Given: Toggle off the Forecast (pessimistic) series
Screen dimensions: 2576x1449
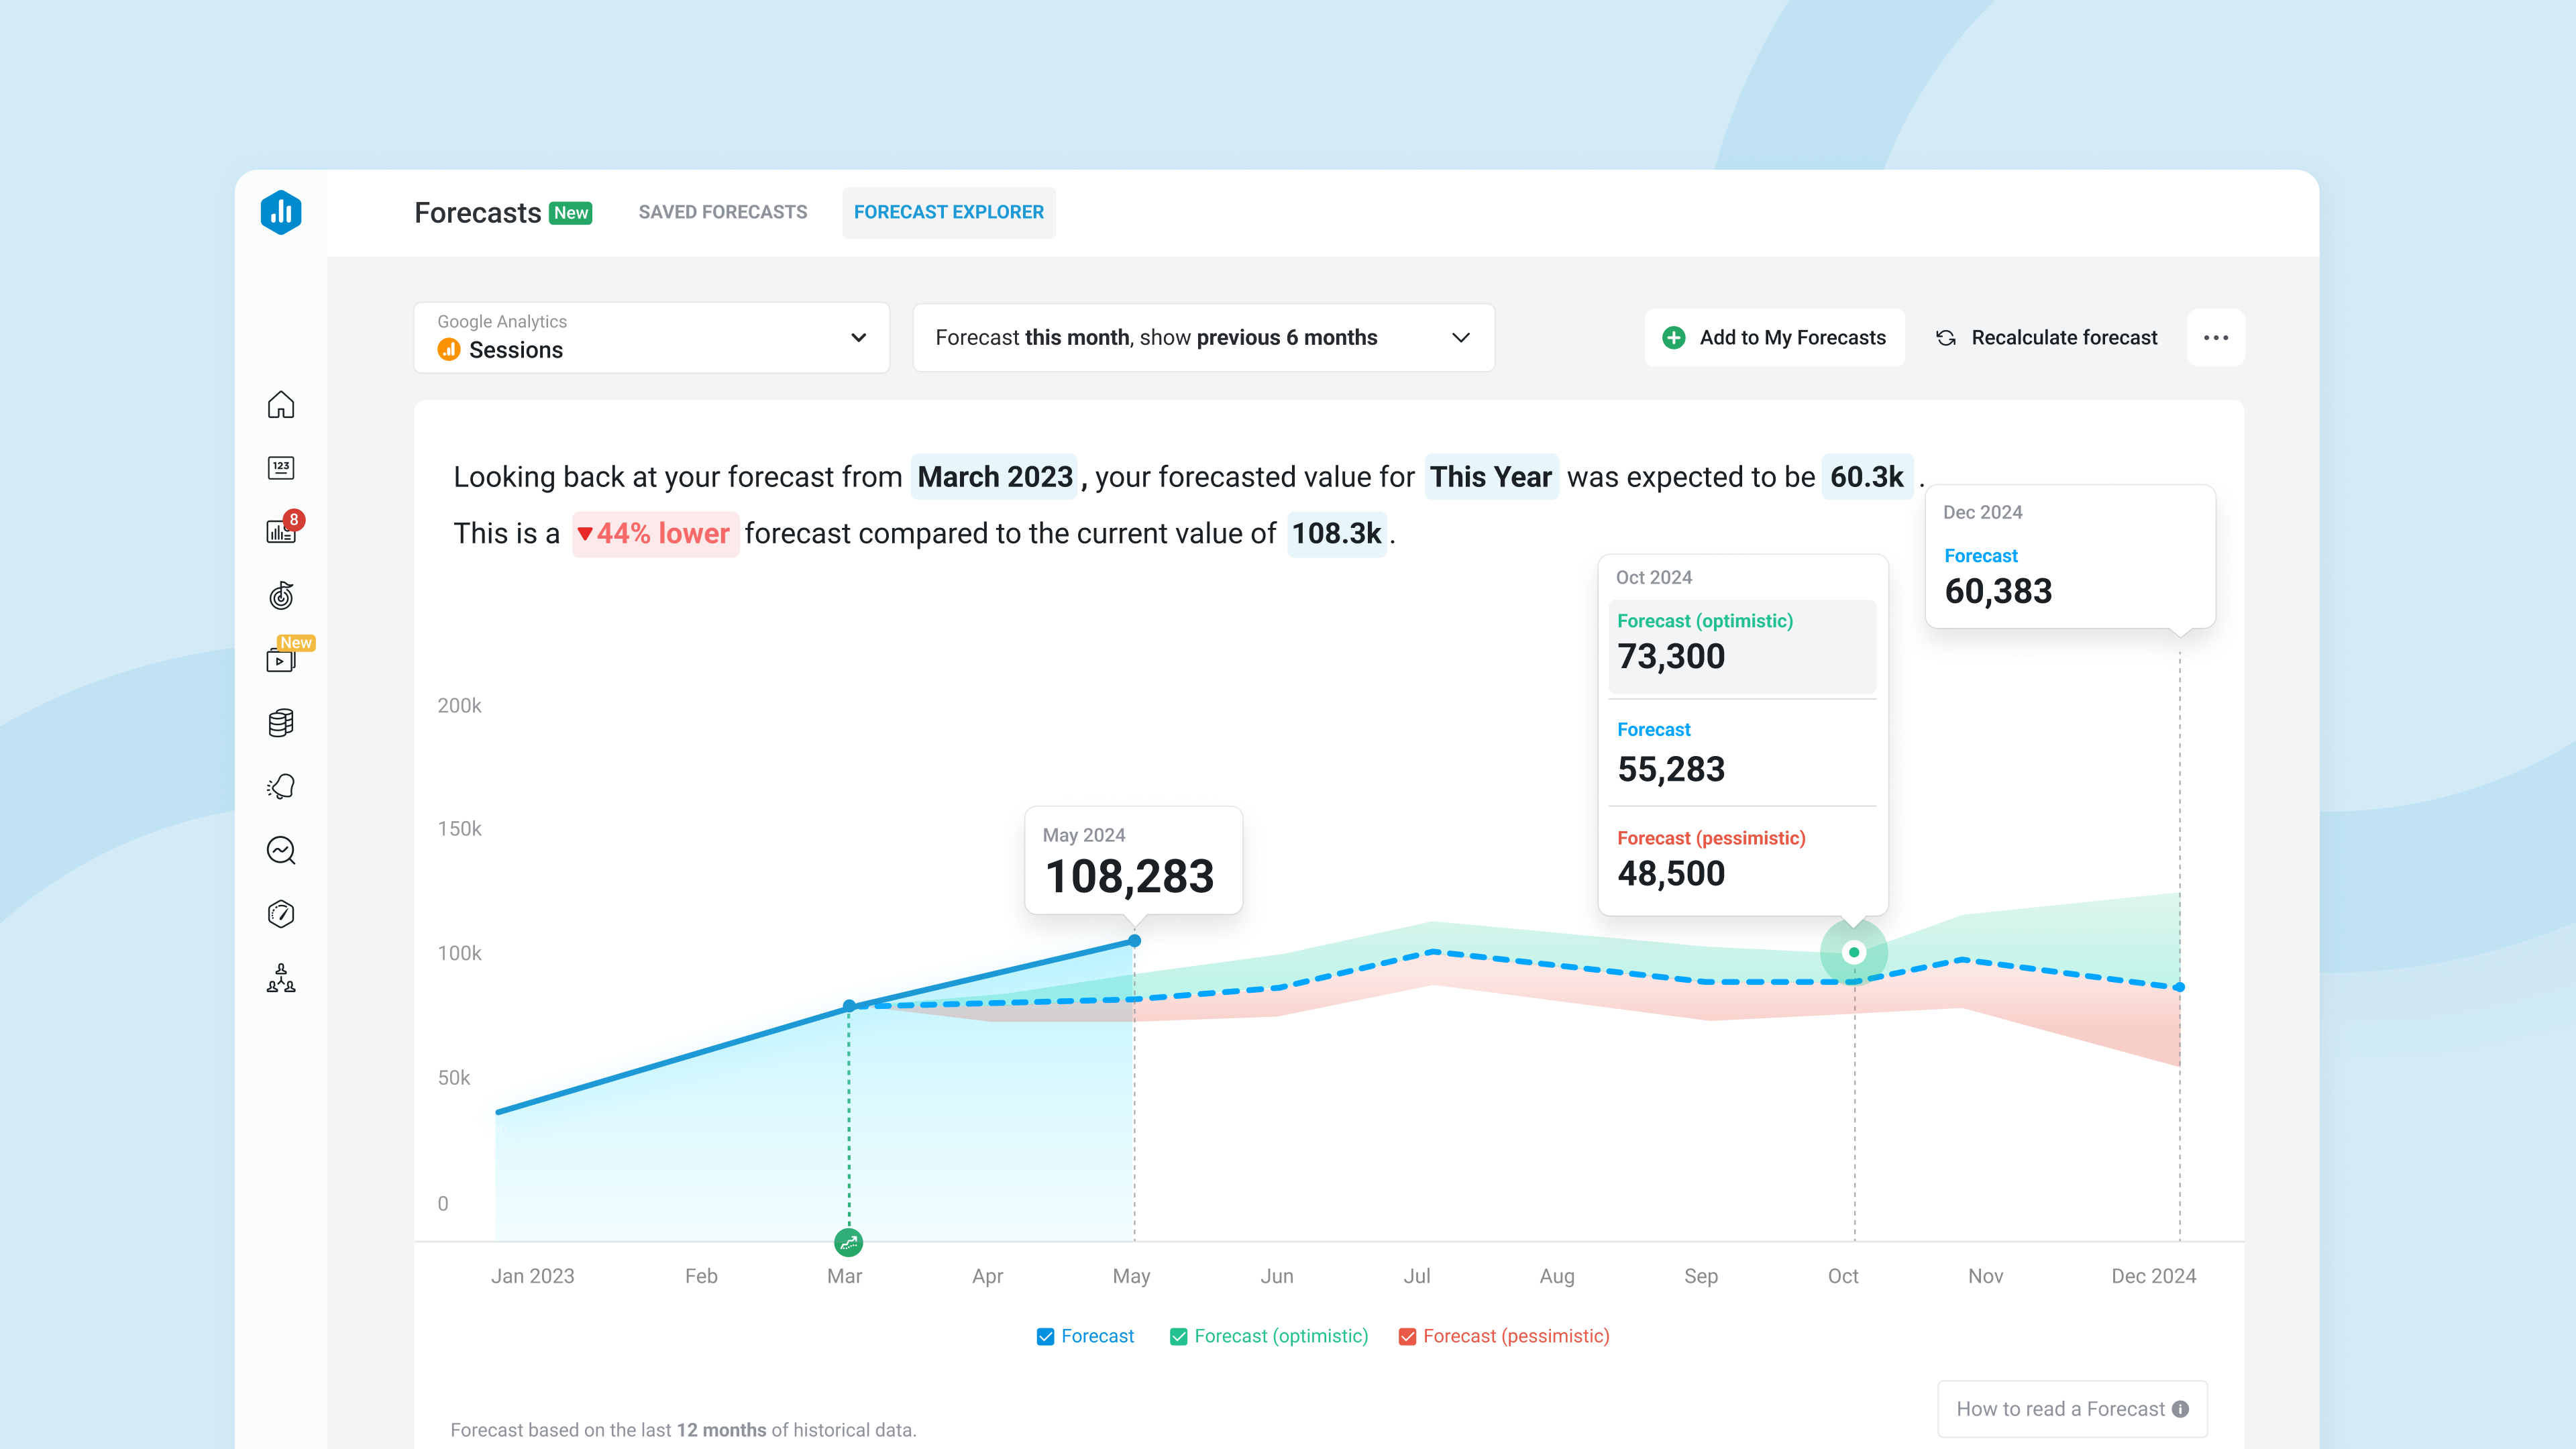Looking at the screenshot, I should [x=1407, y=1336].
